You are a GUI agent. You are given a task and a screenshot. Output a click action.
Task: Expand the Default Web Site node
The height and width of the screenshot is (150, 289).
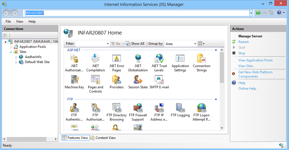16,62
